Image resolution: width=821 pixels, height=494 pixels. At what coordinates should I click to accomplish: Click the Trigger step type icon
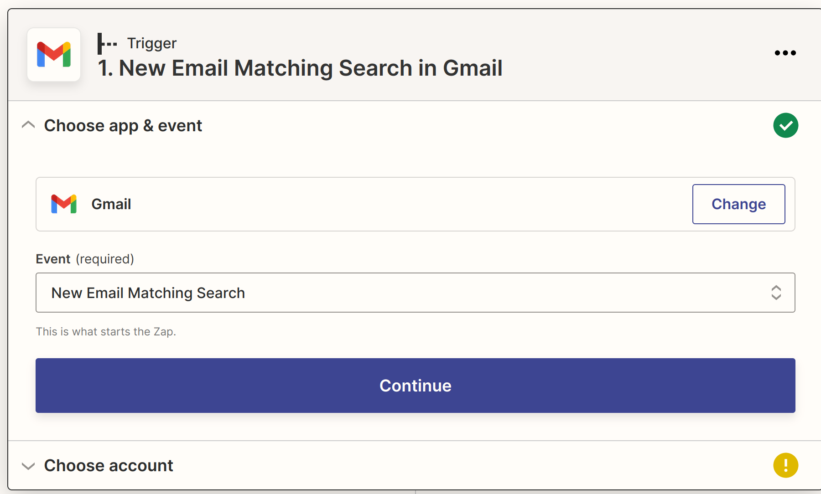tap(107, 44)
